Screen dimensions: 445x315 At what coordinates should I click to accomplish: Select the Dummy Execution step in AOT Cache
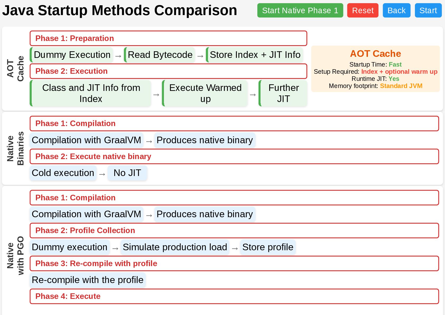[72, 55]
